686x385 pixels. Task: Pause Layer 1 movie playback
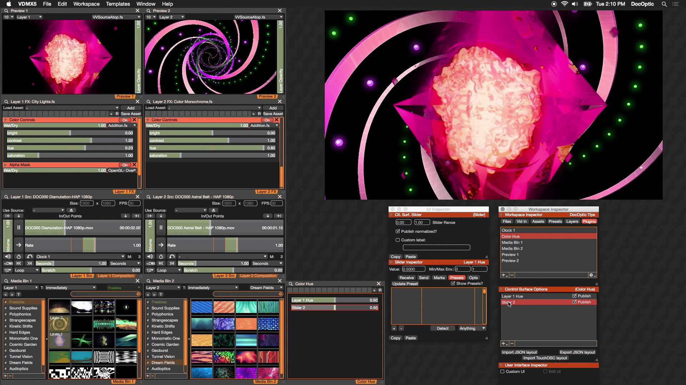pyautogui.click(x=19, y=227)
